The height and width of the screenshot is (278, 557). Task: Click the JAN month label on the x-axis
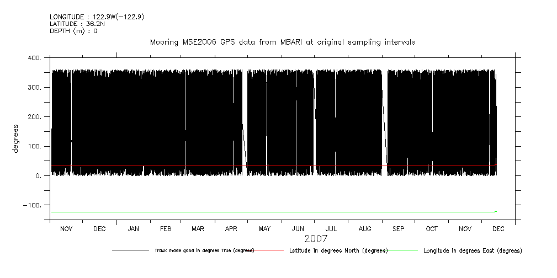click(x=133, y=228)
